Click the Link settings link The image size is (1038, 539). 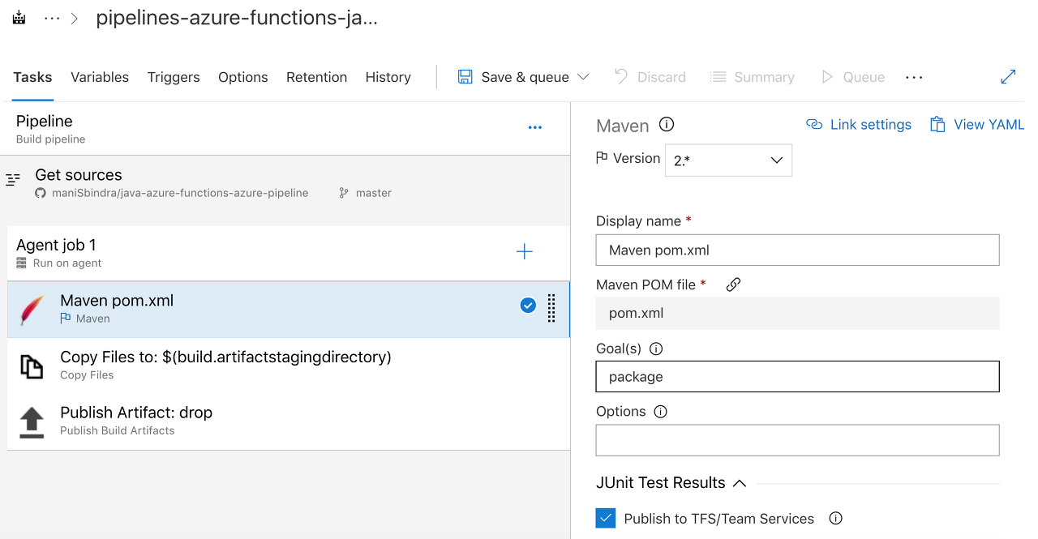(x=859, y=125)
